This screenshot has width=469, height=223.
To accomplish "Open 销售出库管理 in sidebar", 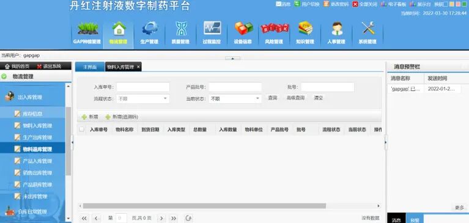I will point(32,173).
